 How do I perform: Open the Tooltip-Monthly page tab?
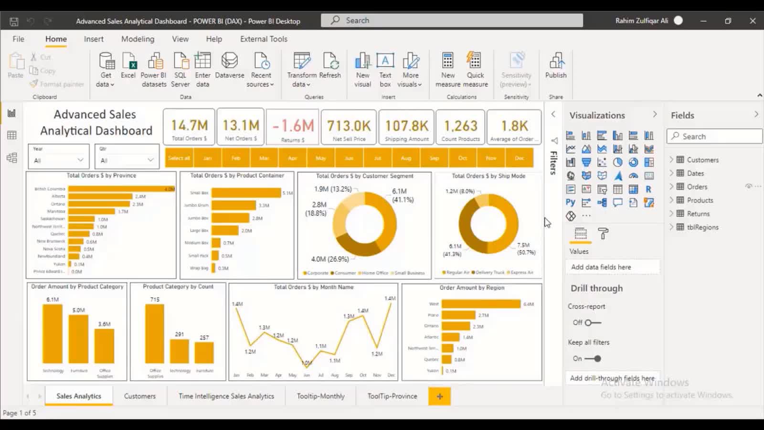click(321, 396)
